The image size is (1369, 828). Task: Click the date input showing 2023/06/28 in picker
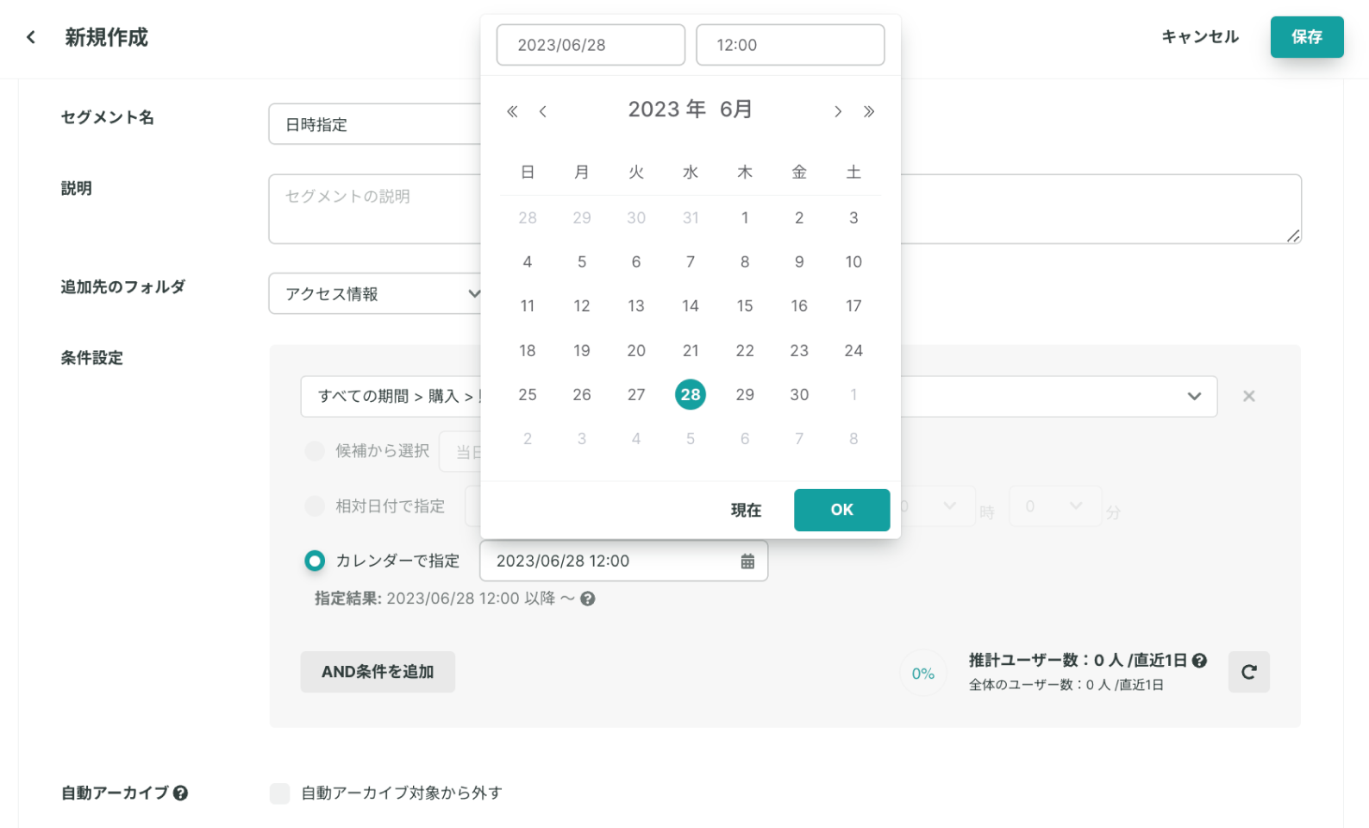[x=591, y=45]
